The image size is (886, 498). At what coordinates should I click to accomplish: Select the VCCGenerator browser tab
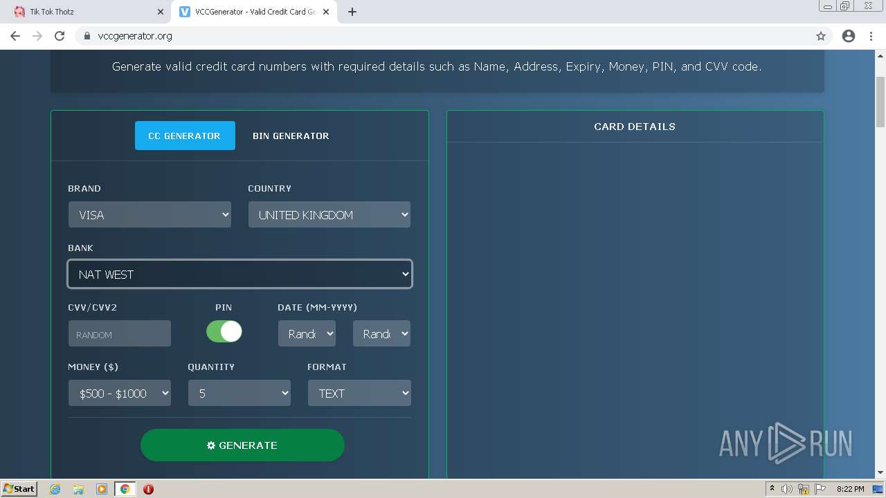click(x=254, y=12)
